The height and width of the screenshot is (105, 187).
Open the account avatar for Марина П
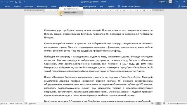tap(170, 2)
